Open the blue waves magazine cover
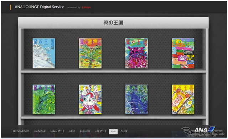This screenshot has width=228, height=139. click(x=136, y=99)
